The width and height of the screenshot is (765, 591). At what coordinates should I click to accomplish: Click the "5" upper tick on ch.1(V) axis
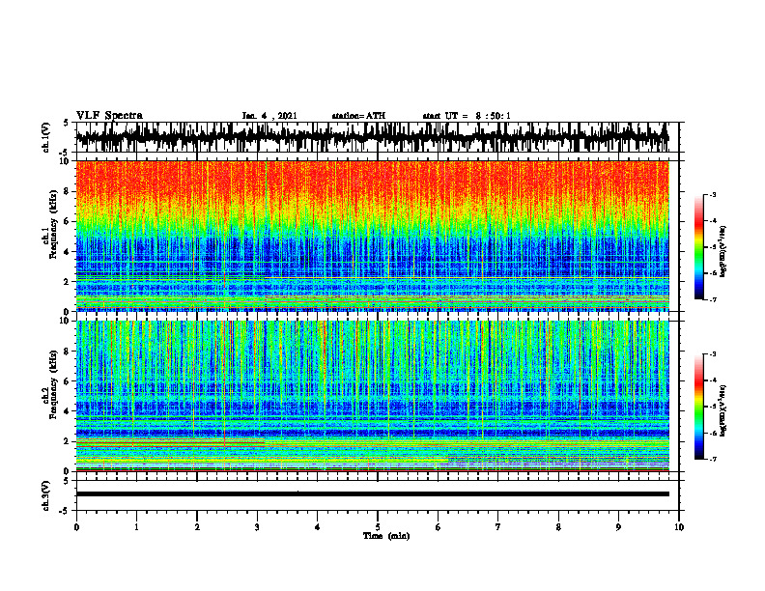(66, 123)
